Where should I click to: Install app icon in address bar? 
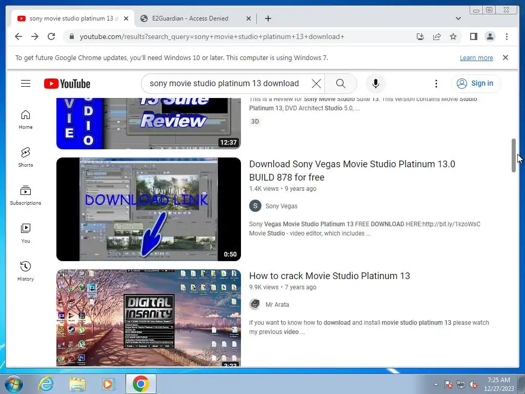(x=420, y=36)
